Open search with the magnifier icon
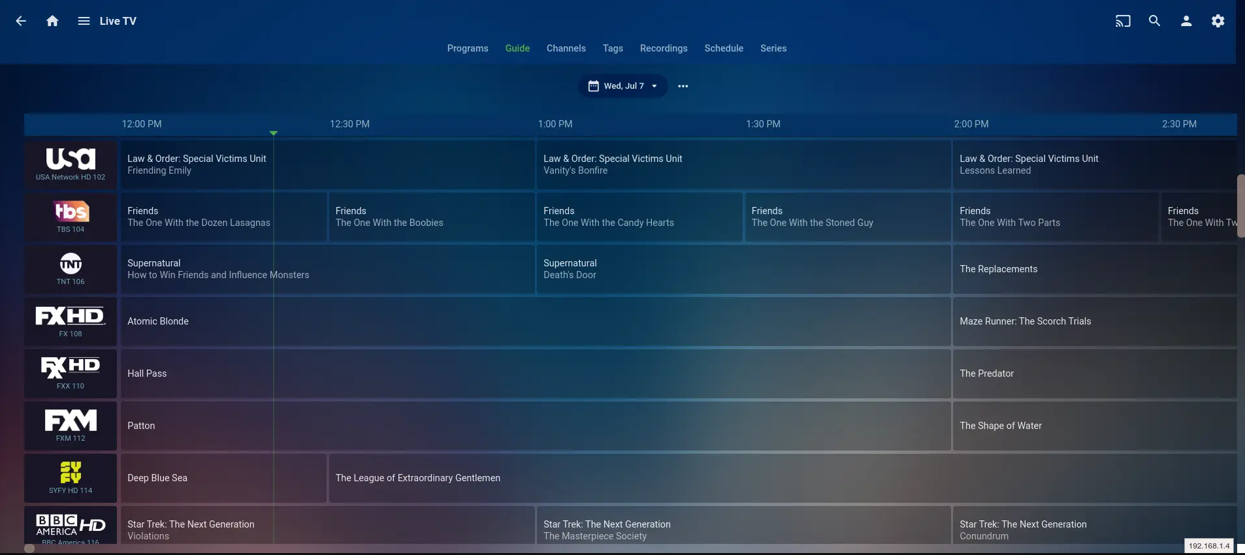Screen dimensions: 1245x555 (1154, 21)
